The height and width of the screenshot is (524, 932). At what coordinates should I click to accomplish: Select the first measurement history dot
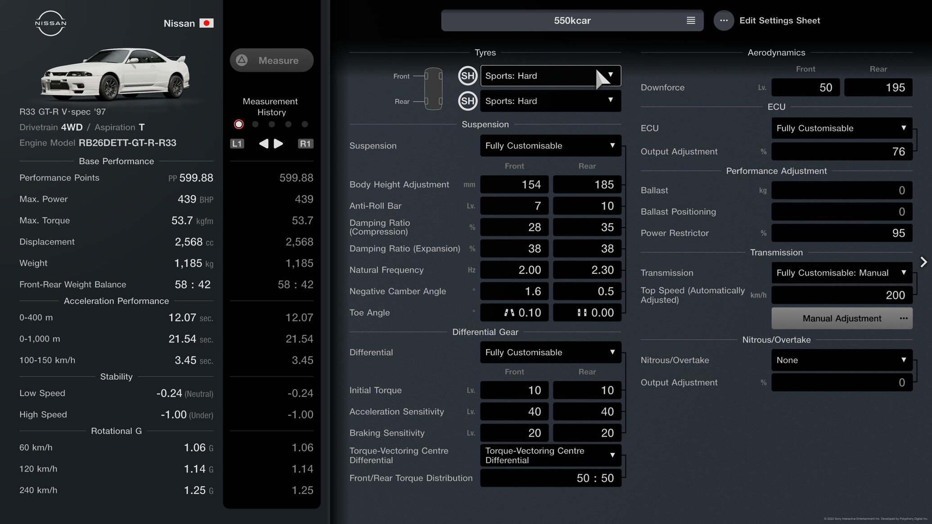(x=239, y=124)
